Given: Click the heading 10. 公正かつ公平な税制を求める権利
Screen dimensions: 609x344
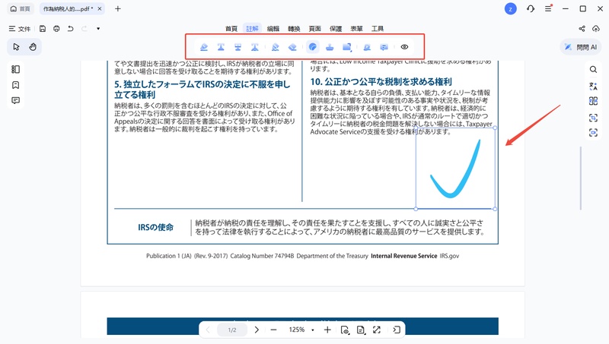Looking at the screenshot, I should (381, 82).
